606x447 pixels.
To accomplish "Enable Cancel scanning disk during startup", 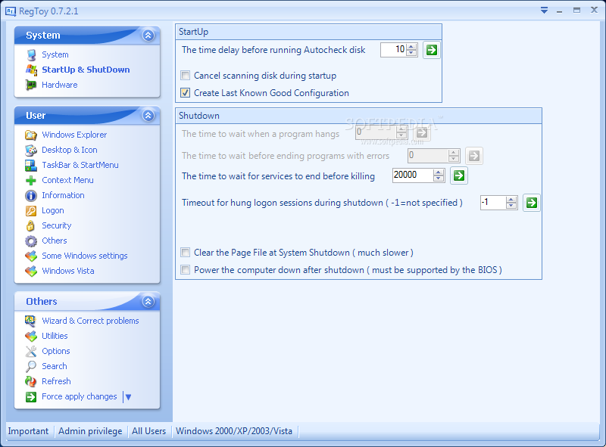I will pyautogui.click(x=186, y=76).
